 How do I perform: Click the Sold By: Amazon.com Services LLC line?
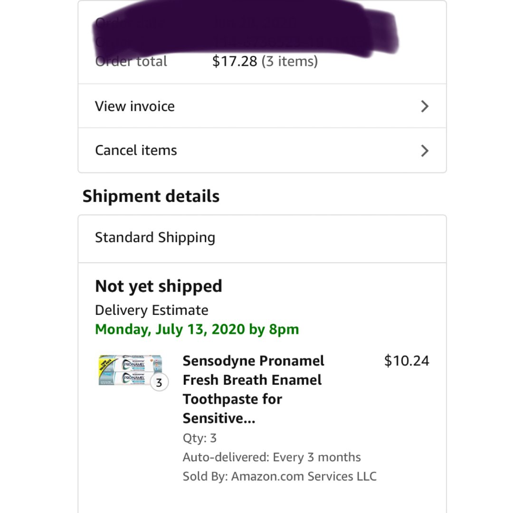coord(279,476)
